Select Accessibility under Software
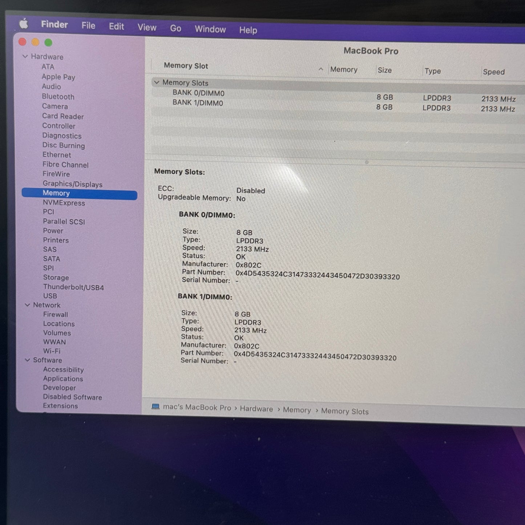Image resolution: width=525 pixels, height=525 pixels. click(x=64, y=369)
